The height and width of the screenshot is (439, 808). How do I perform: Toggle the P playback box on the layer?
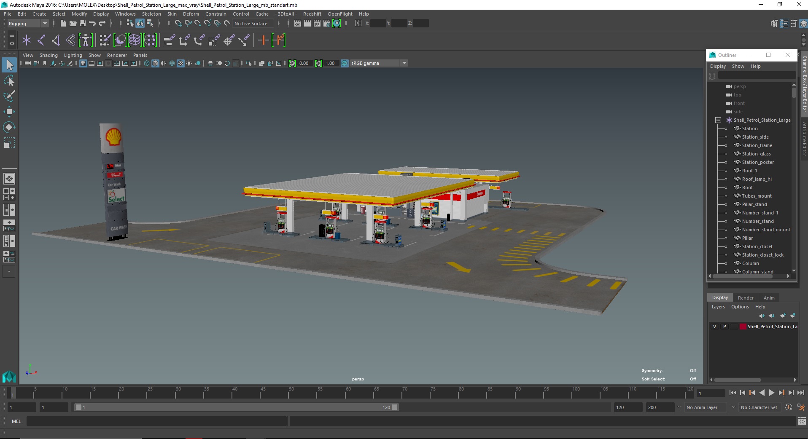point(725,327)
